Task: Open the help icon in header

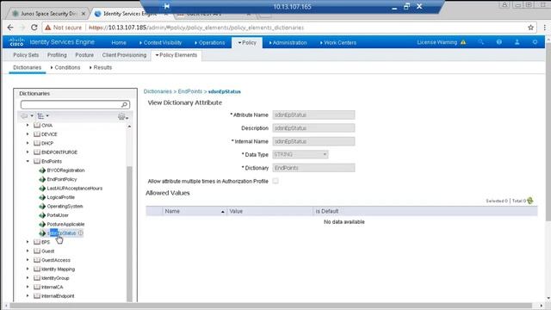Action: [x=499, y=42]
